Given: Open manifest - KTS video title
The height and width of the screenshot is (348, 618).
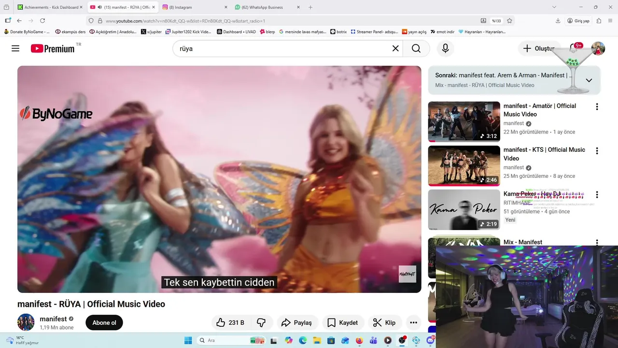Looking at the screenshot, I should tap(544, 154).
